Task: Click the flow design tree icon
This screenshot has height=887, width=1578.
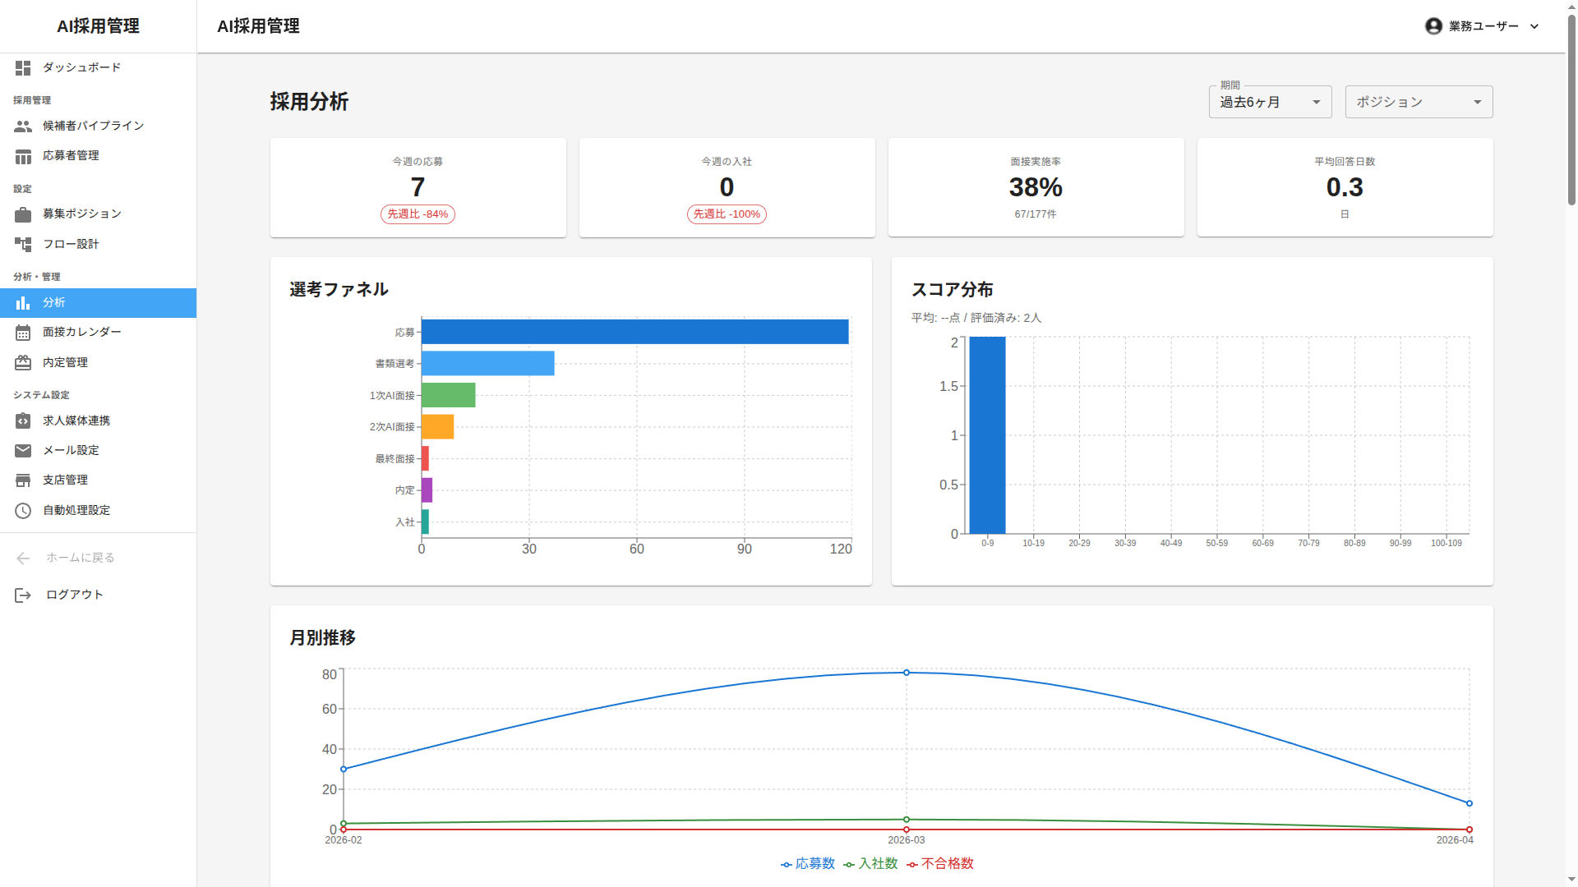Action: (23, 245)
